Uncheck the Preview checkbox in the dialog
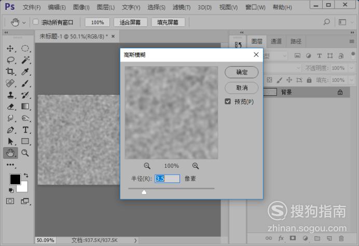The height and width of the screenshot is (246, 359). pyautogui.click(x=228, y=102)
